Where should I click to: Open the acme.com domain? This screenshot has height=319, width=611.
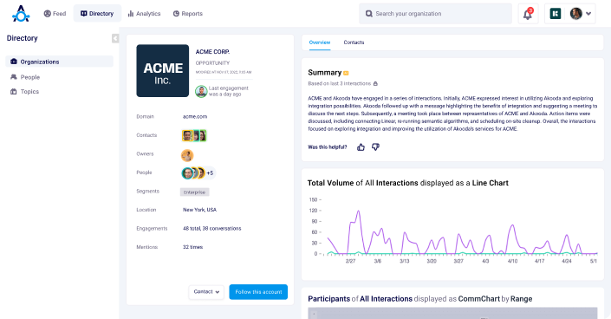tap(195, 117)
